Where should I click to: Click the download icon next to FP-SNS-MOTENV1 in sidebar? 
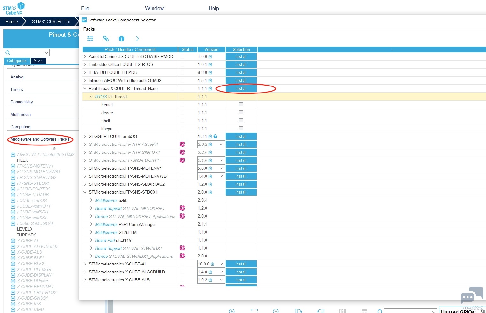pyautogui.click(x=13, y=166)
